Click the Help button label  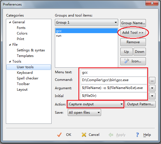(x=147, y=135)
